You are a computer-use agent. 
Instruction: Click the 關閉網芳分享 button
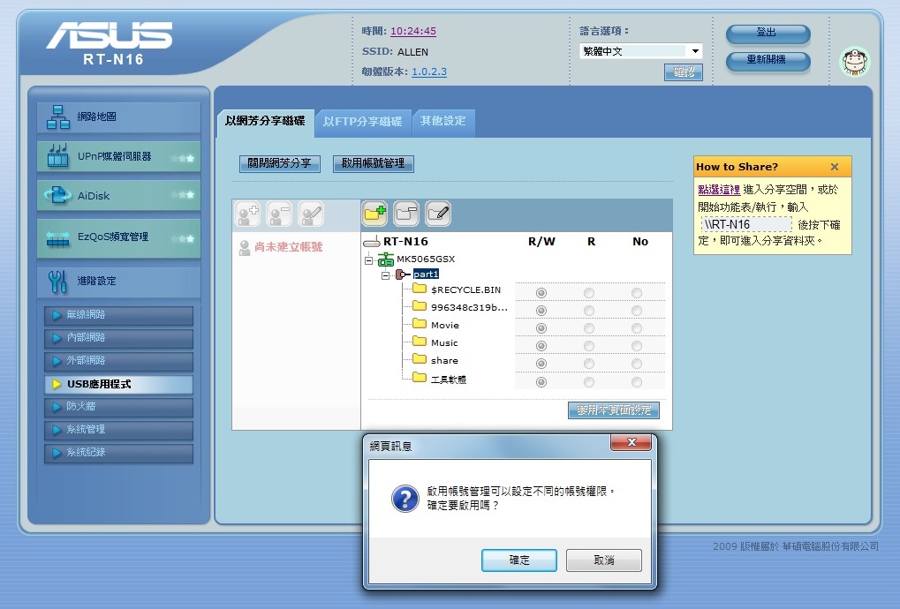point(279,163)
